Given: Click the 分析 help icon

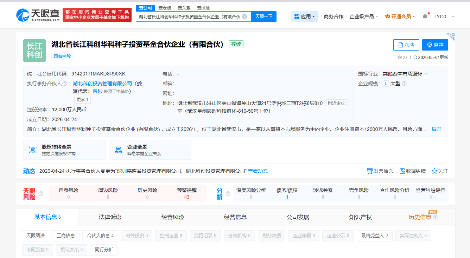Looking at the screenshot, I should point(228,193).
